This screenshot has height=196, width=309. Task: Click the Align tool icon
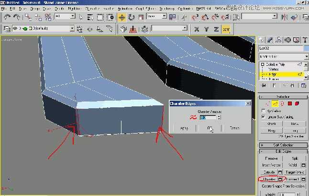point(294,17)
